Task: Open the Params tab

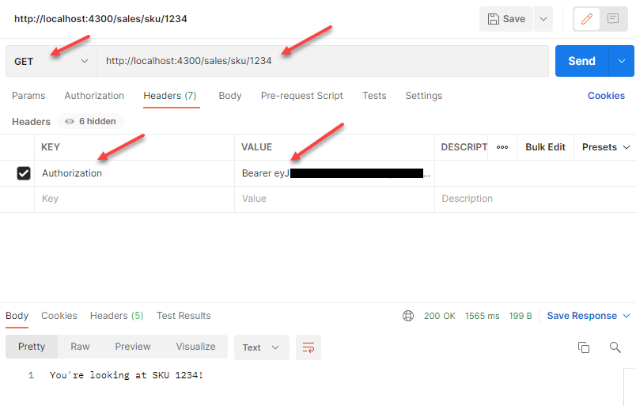Action: click(x=28, y=96)
